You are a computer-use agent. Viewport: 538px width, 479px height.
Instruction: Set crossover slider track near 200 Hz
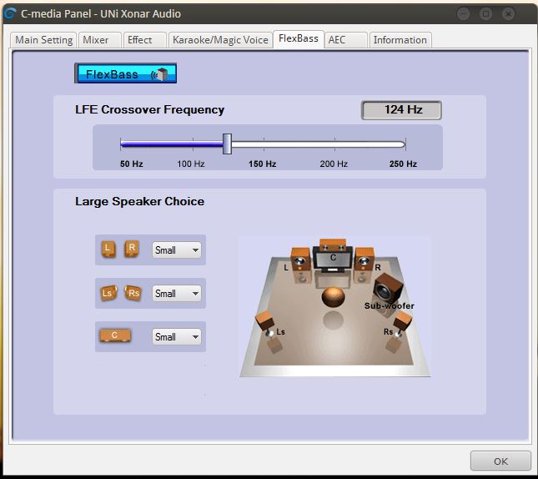(334, 144)
